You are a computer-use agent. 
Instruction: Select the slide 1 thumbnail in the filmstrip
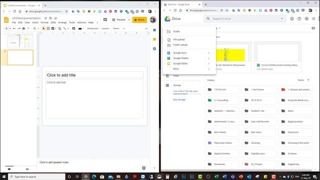20,40
